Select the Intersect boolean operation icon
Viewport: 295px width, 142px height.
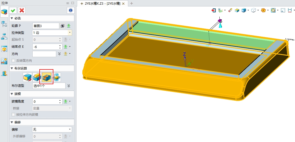click(57, 77)
